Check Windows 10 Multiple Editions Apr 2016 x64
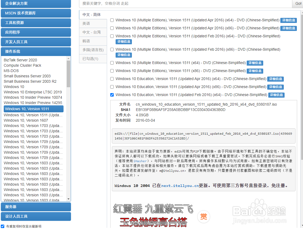This screenshot has width=303, height=231. [x=112, y=20]
